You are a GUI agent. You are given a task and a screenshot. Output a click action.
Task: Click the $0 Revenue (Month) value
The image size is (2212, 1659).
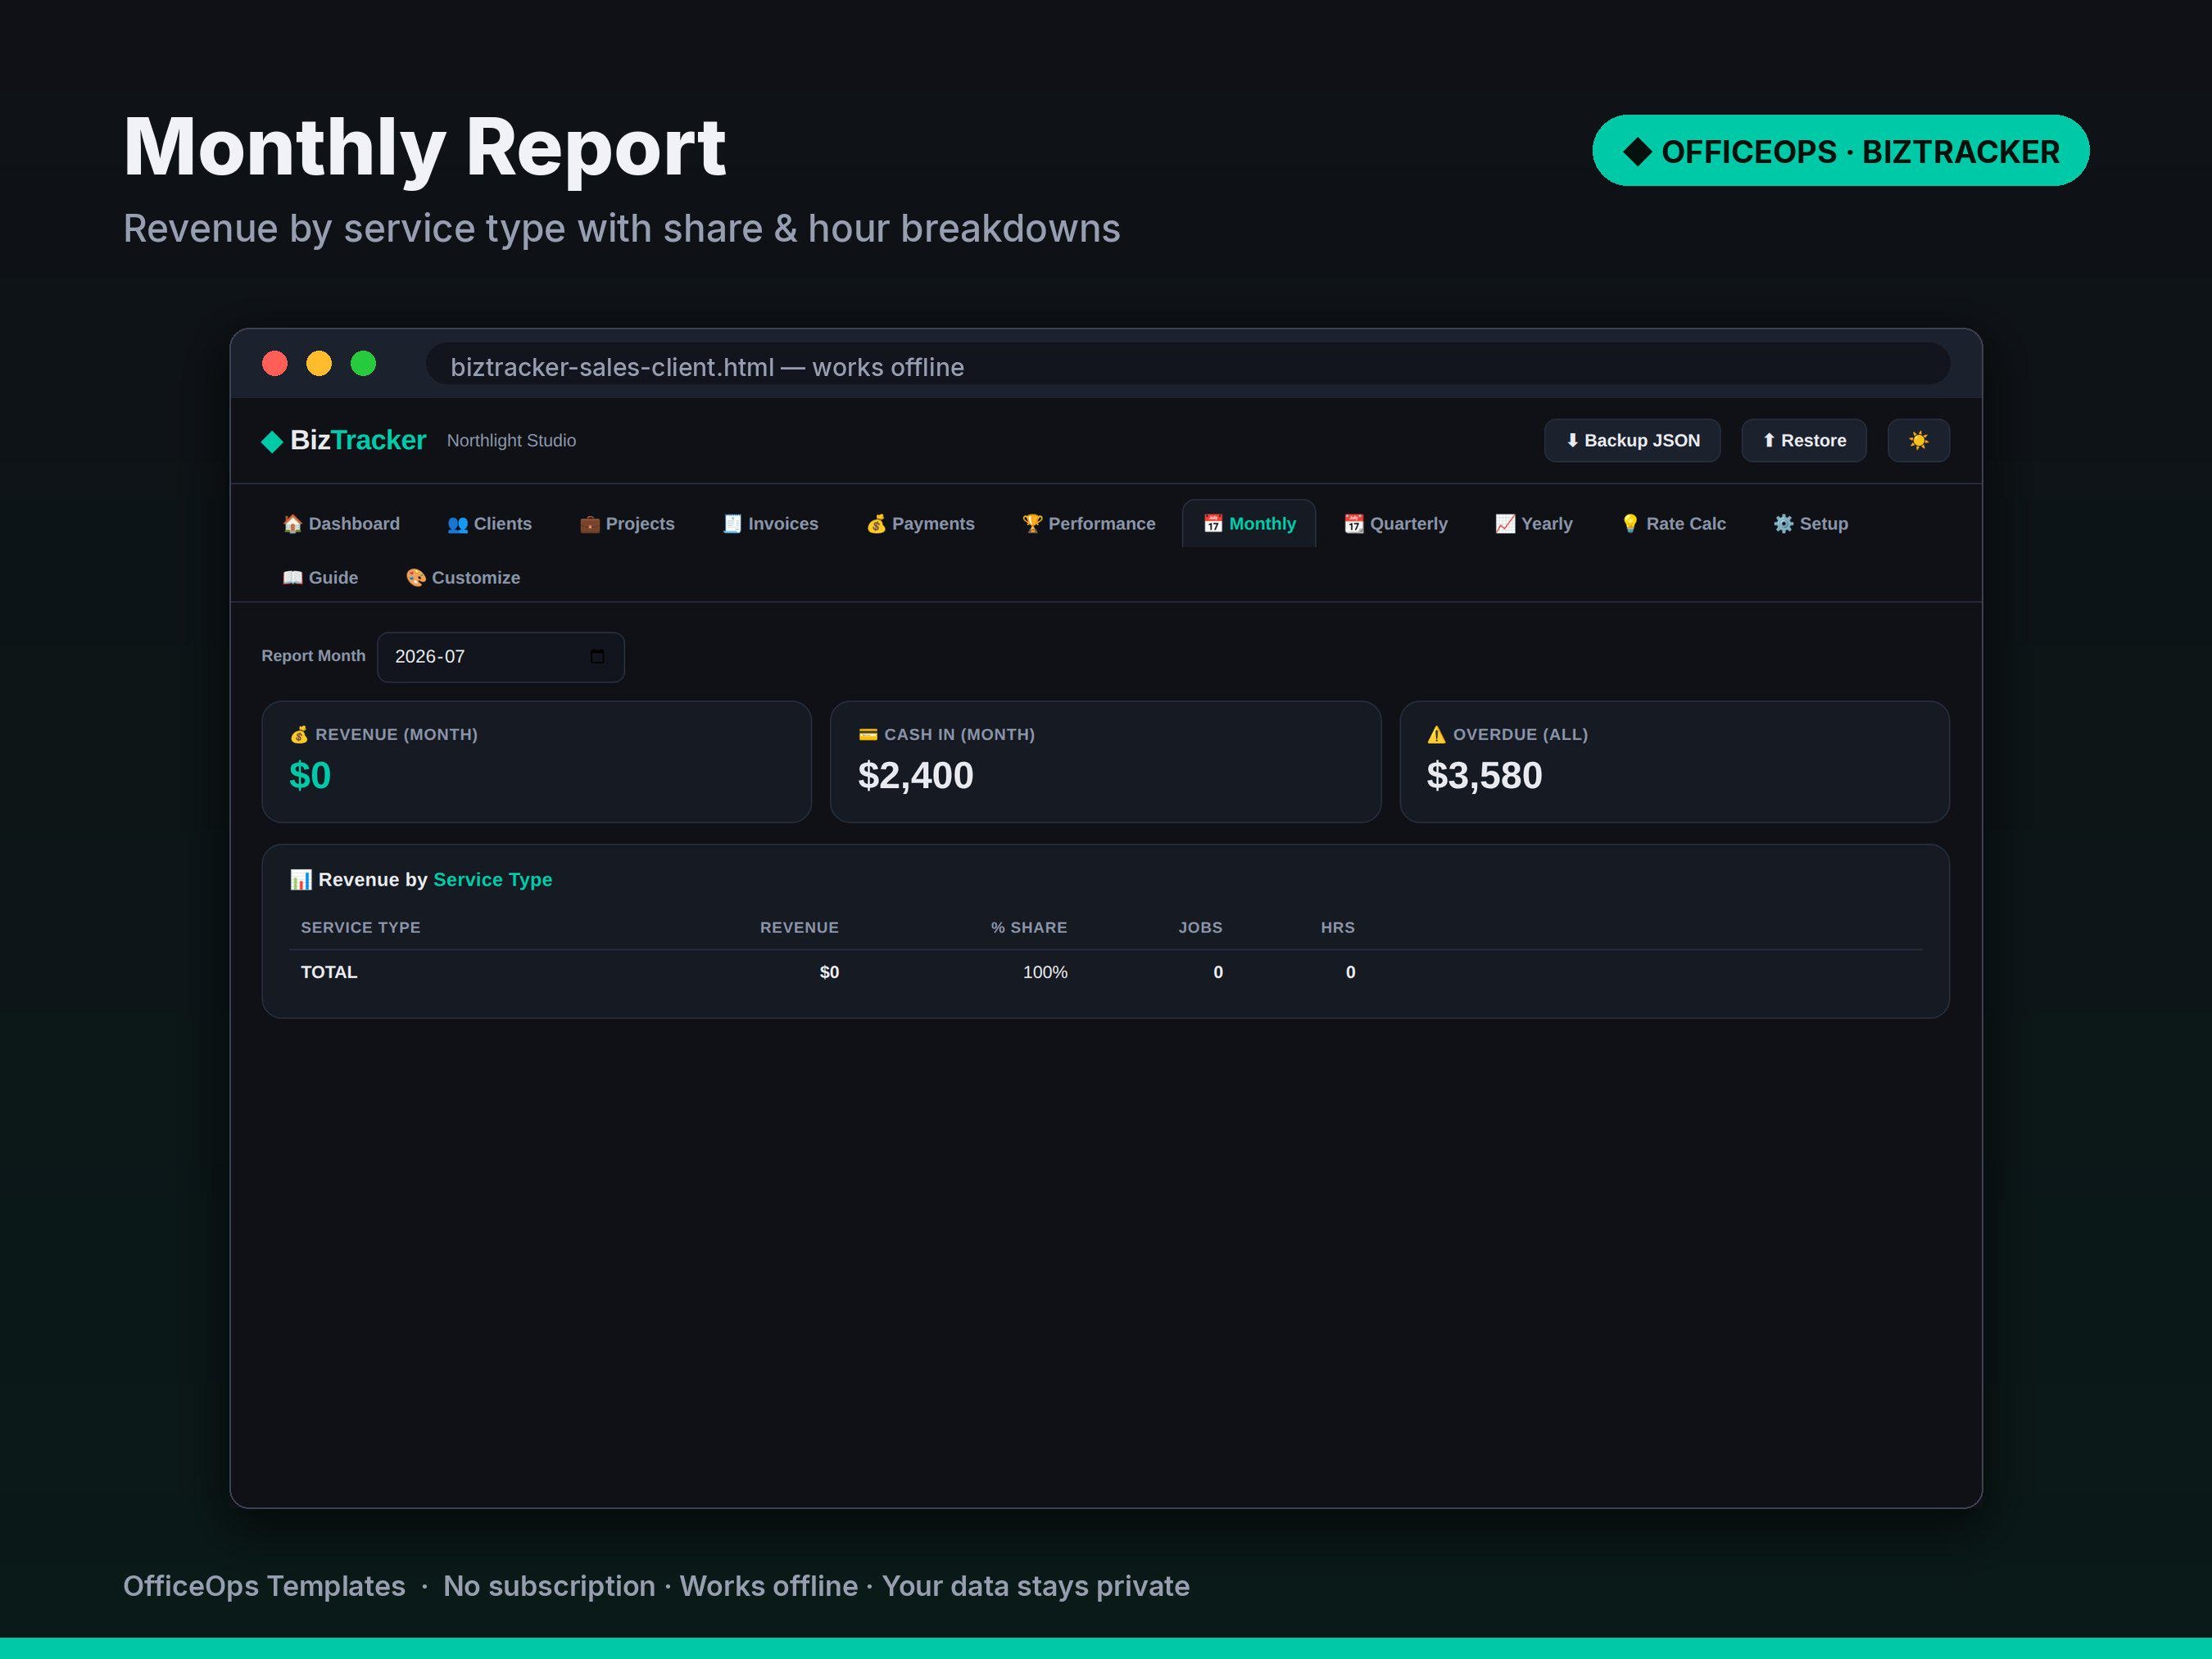[310, 775]
